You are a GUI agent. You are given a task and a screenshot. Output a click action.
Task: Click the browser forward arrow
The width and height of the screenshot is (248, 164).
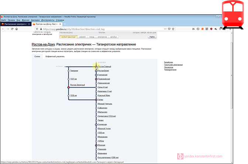click(8, 29)
